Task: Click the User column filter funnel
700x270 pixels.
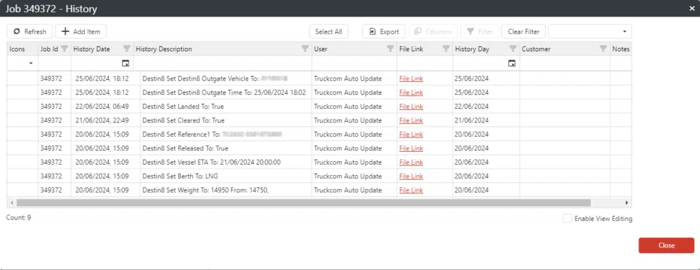Action: pos(390,49)
